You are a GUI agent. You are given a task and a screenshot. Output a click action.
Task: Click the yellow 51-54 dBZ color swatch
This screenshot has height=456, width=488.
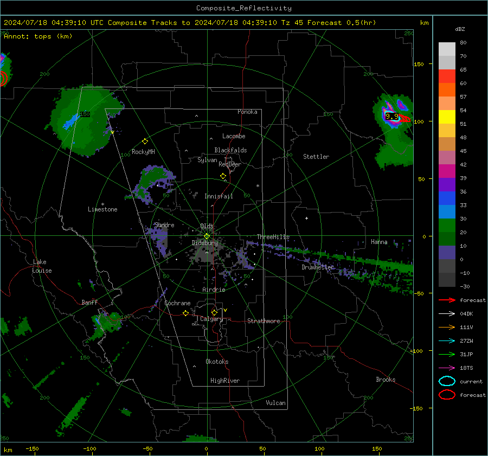click(447, 117)
